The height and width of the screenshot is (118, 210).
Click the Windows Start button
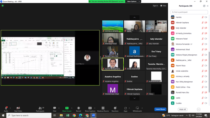coord(3,115)
